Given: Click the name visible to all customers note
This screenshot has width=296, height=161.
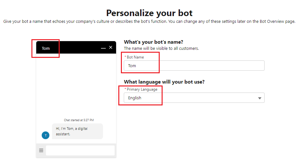Looking at the screenshot, I should pos(161,49).
